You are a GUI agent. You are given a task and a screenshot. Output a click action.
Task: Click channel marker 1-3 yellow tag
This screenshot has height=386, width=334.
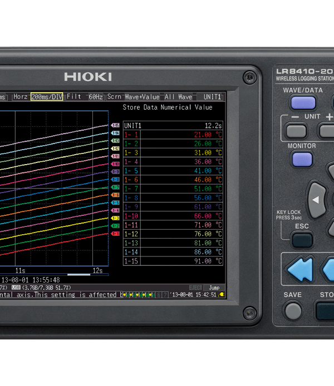(115, 218)
